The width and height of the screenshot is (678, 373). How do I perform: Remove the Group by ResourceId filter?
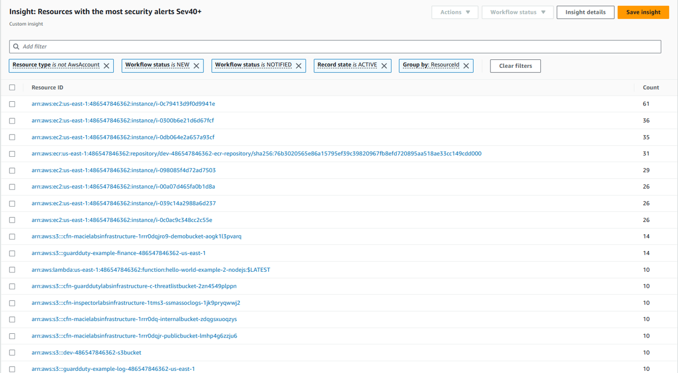466,66
